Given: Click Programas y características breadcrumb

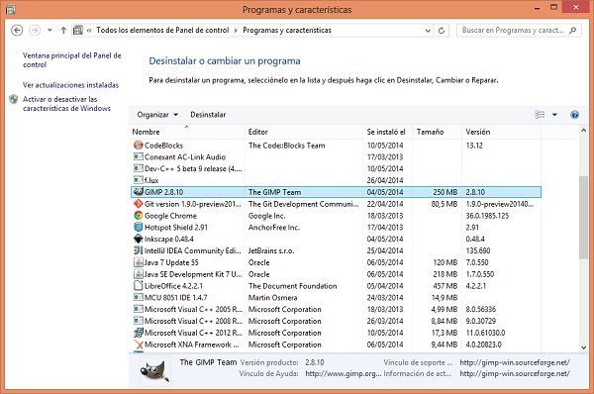Looking at the screenshot, I should point(287,31).
